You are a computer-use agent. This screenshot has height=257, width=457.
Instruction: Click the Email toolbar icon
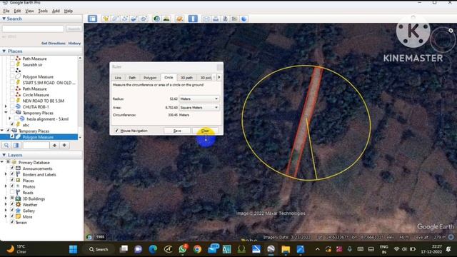pos(206,19)
